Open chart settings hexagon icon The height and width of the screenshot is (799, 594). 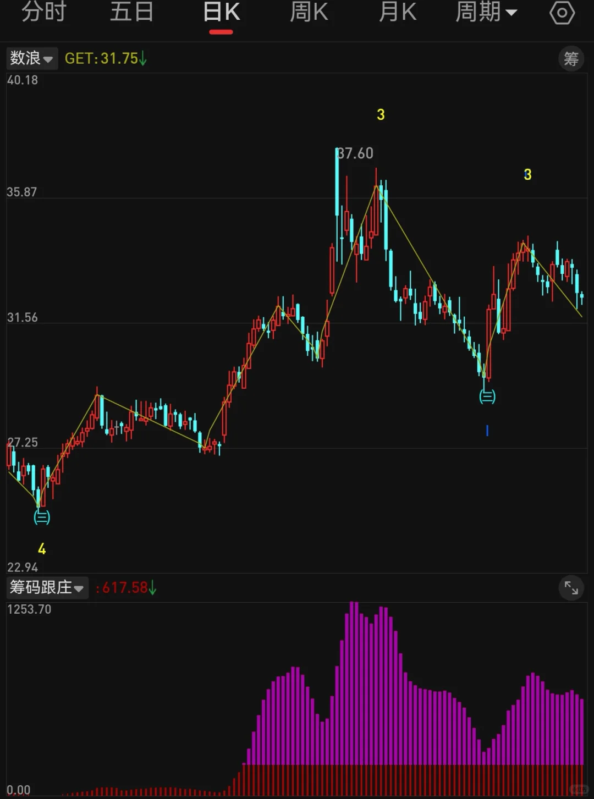pyautogui.click(x=562, y=13)
